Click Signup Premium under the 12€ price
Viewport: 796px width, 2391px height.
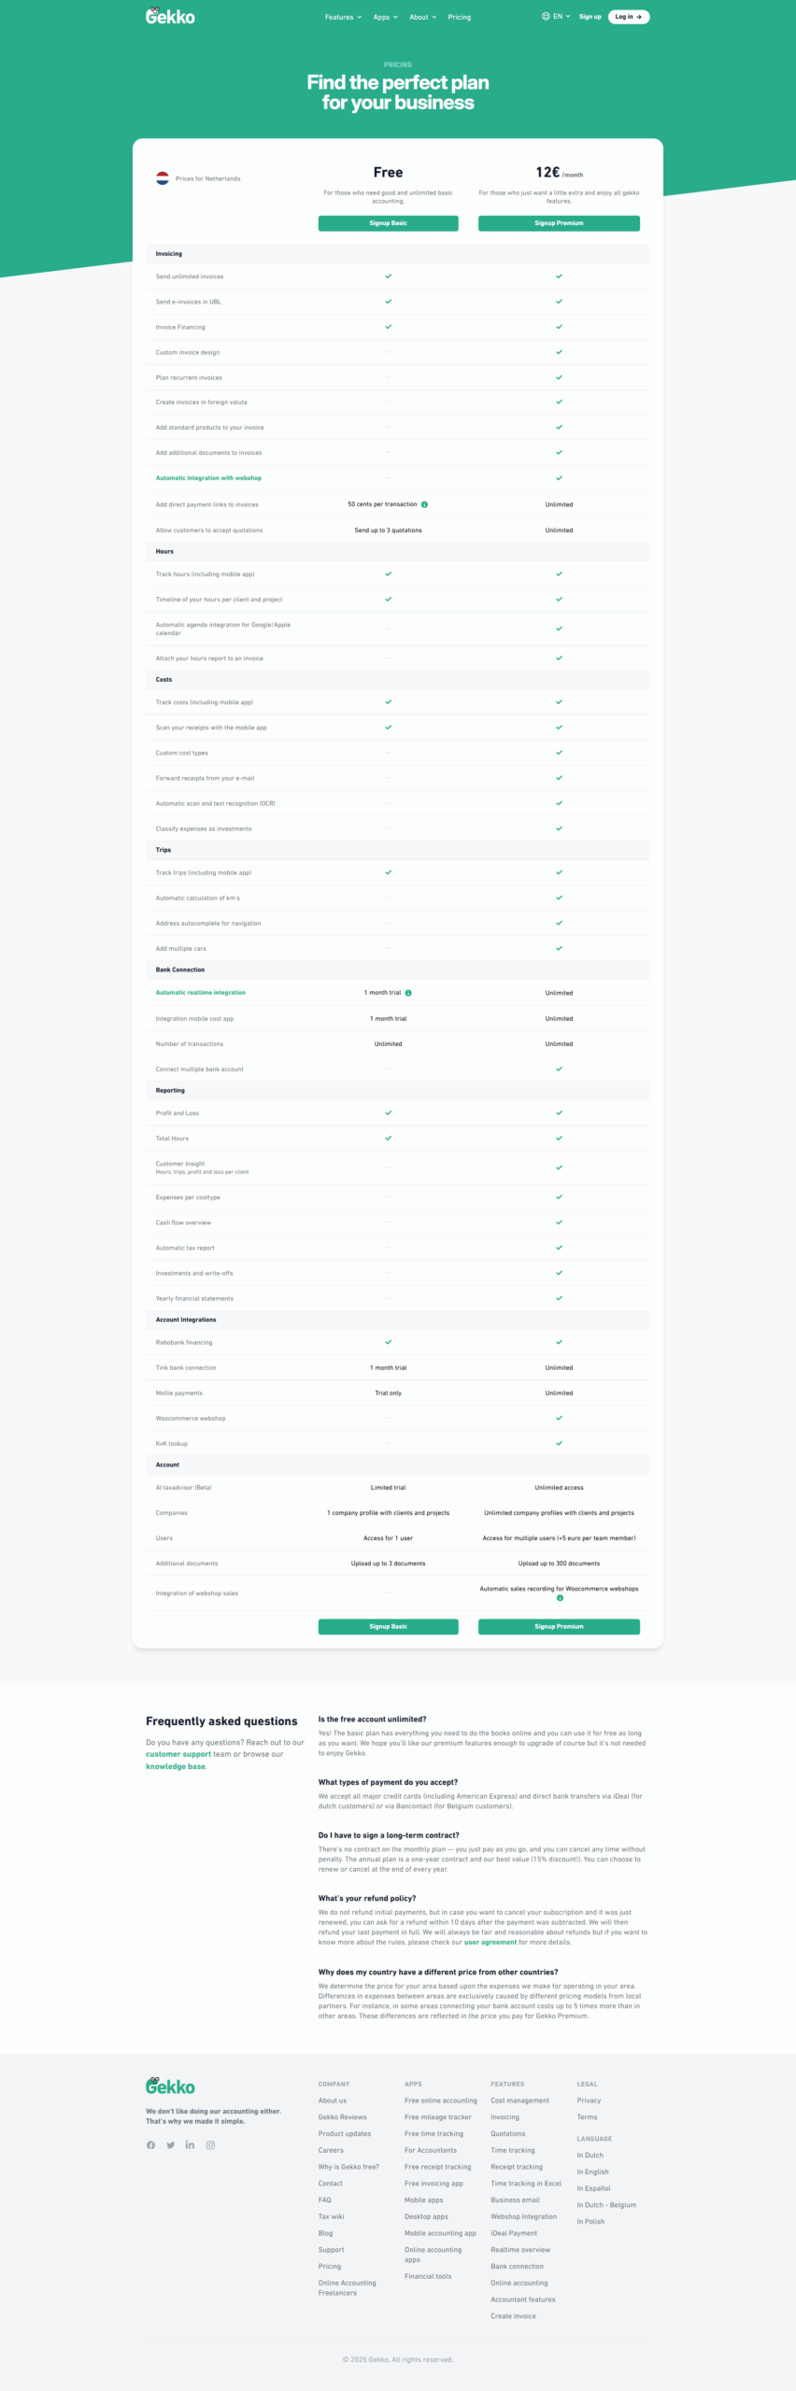coord(559,223)
